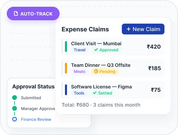Screen dimensions: 178x135
Task: Click the green Manager Approved step dot
Action: (15, 108)
